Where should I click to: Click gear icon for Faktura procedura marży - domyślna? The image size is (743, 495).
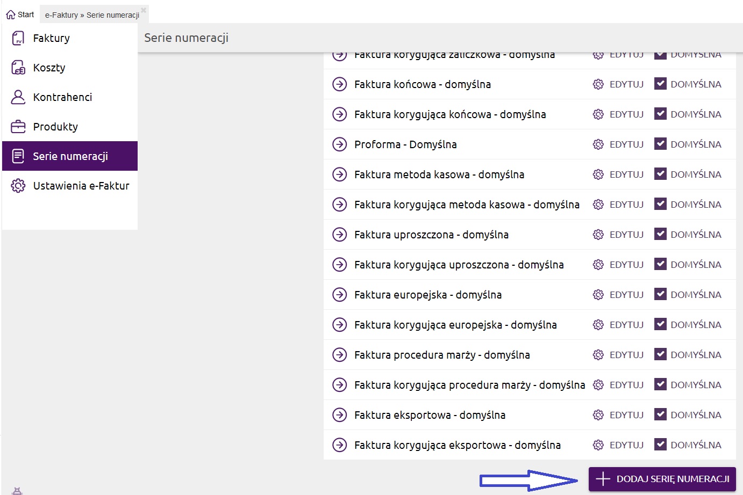598,355
